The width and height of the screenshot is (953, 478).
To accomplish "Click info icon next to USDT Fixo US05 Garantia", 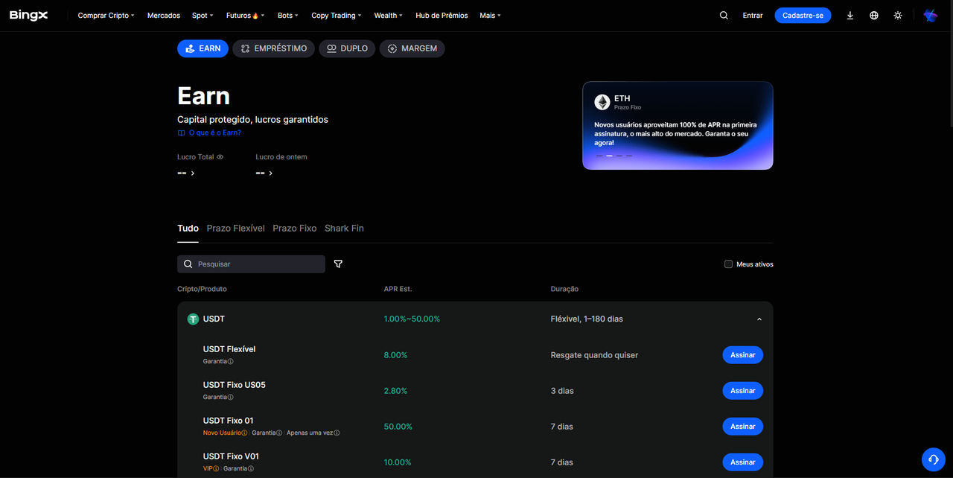I will click(x=231, y=397).
